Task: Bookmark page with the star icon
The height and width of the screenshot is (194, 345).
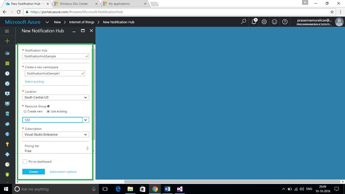Action: (332, 12)
